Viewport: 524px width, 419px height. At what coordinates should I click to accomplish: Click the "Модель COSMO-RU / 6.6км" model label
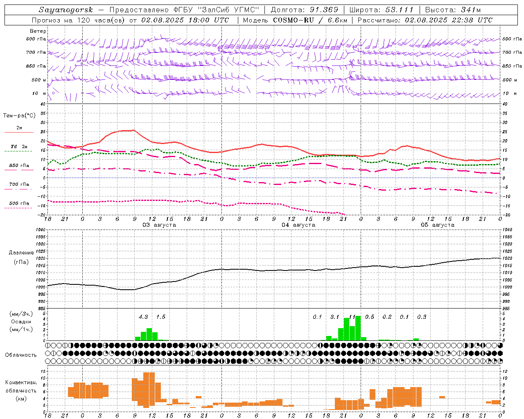coord(295,20)
